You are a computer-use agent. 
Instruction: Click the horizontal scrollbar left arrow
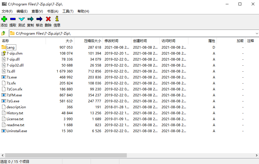pyautogui.click(x=3, y=155)
